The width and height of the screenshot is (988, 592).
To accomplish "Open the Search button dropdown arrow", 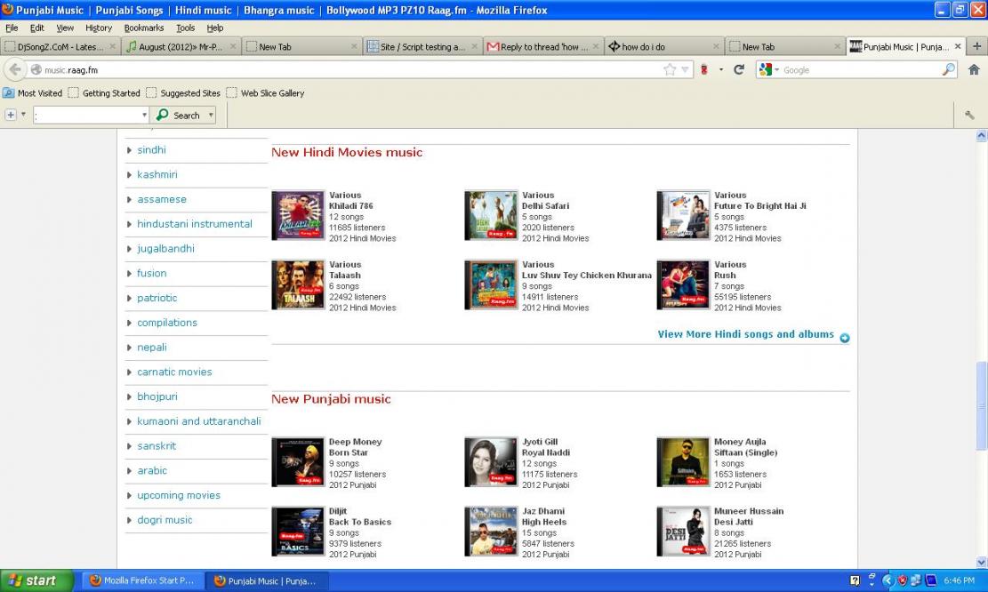I will pyautogui.click(x=211, y=115).
